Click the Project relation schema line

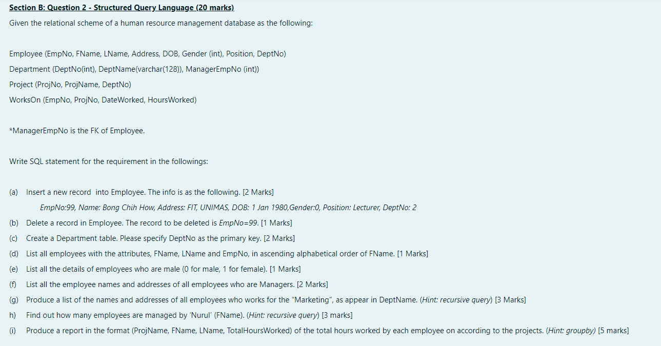70,85
